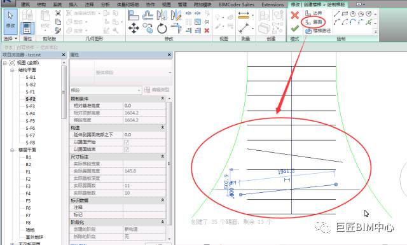This screenshot has height=245, width=407.
Task: Close the Project Browser panel
Action: [64, 55]
